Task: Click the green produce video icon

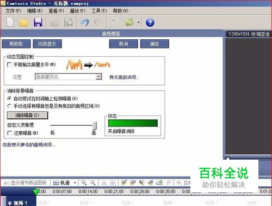Action: (129, 22)
